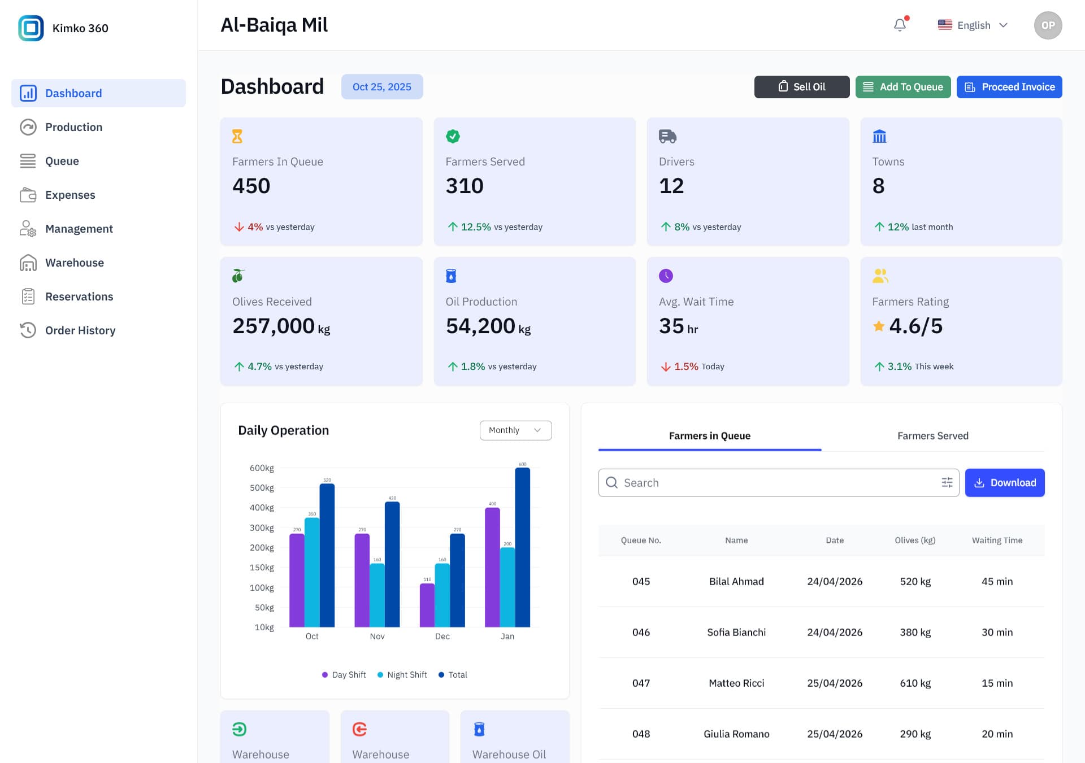
Task: Click the Dec Night Shift cyan bar
Action: [x=442, y=595]
